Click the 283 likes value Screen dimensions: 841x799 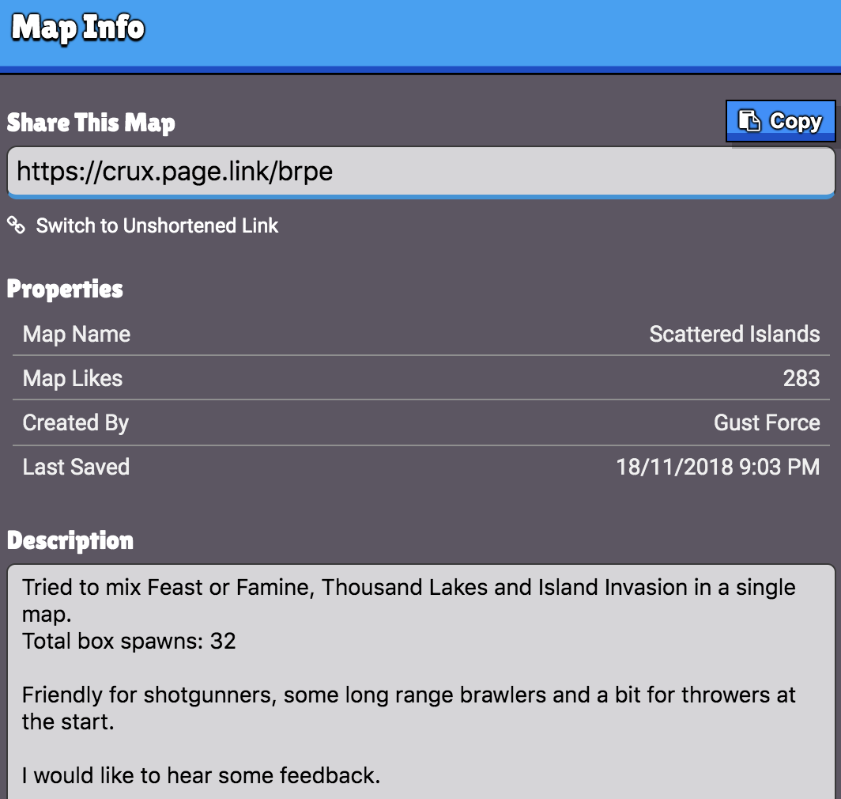(x=801, y=379)
